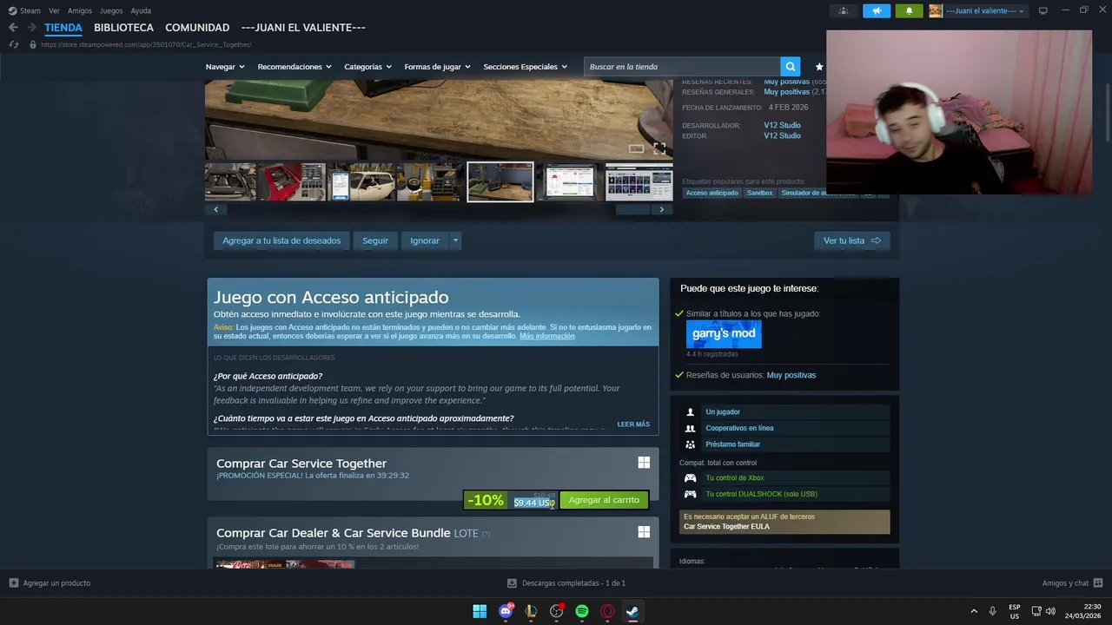Image resolution: width=1112 pixels, height=625 pixels.
Task: Expand developer text with LEER MÁS
Action: [633, 424]
